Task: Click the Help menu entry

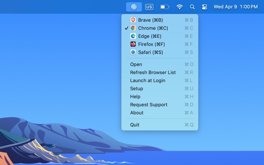Action: point(135,97)
